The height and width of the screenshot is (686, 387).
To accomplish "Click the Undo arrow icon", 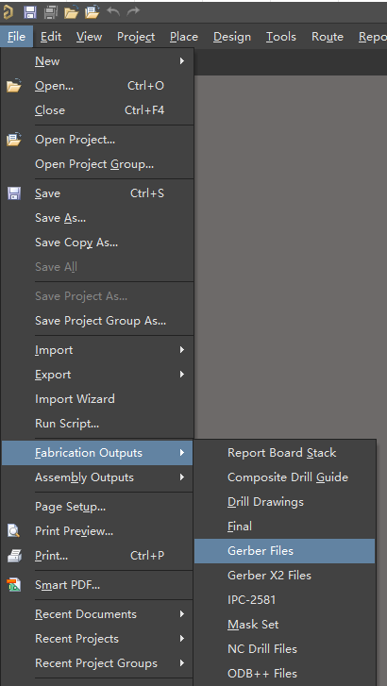I will (x=113, y=11).
